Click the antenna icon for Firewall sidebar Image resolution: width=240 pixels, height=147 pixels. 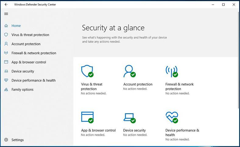pos(6,53)
